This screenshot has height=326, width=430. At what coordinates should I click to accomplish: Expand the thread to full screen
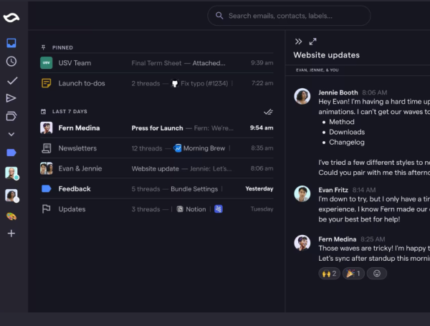pos(313,42)
